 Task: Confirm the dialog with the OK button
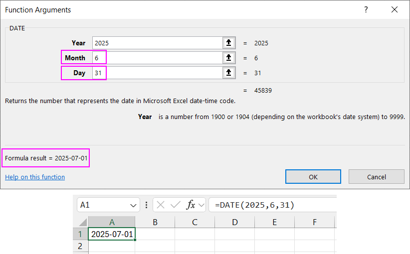pyautogui.click(x=313, y=177)
